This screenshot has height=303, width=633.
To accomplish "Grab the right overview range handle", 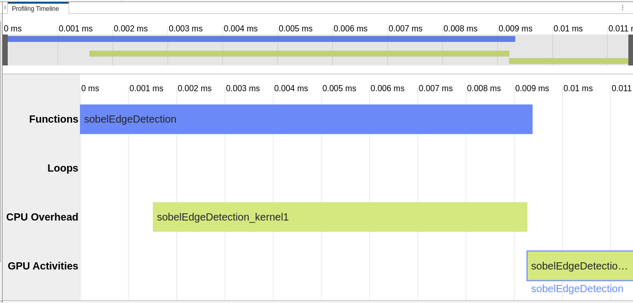I will pyautogui.click(x=630, y=50).
